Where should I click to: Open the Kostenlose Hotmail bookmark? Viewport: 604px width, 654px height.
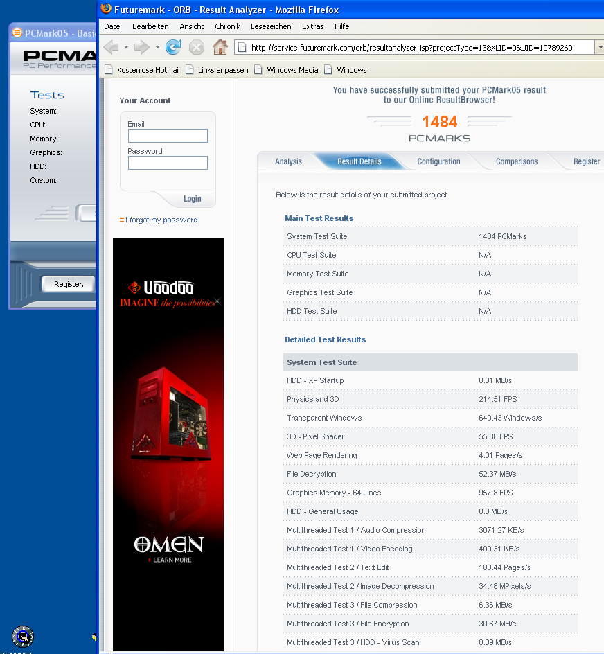[x=142, y=70]
